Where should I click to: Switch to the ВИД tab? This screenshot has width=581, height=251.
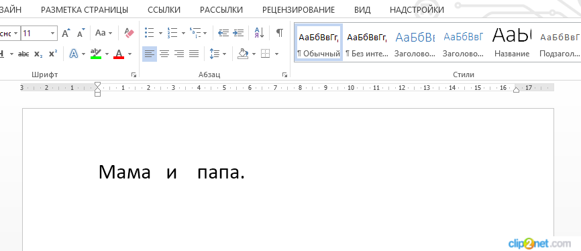362,9
